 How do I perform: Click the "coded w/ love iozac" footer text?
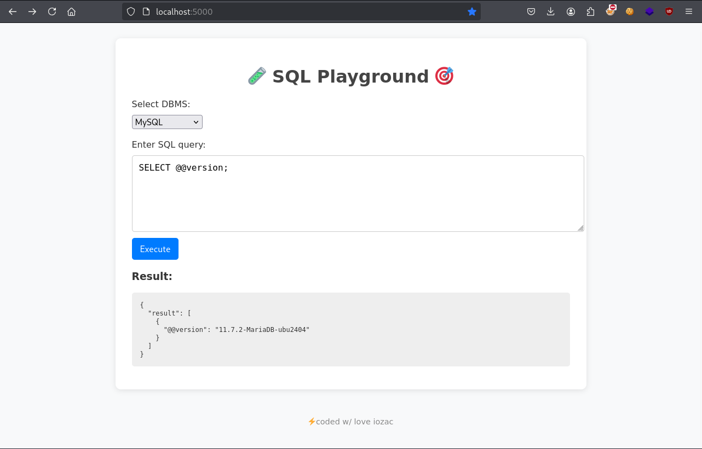355,422
